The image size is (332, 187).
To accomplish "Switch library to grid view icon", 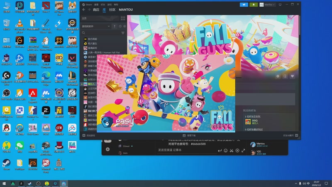I will coord(123,18).
